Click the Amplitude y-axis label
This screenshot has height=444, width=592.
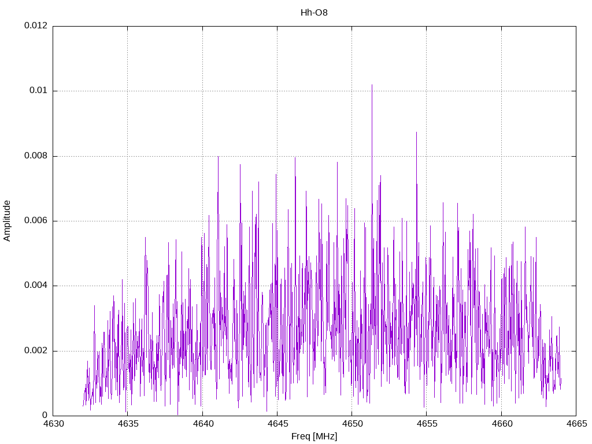pos(7,221)
